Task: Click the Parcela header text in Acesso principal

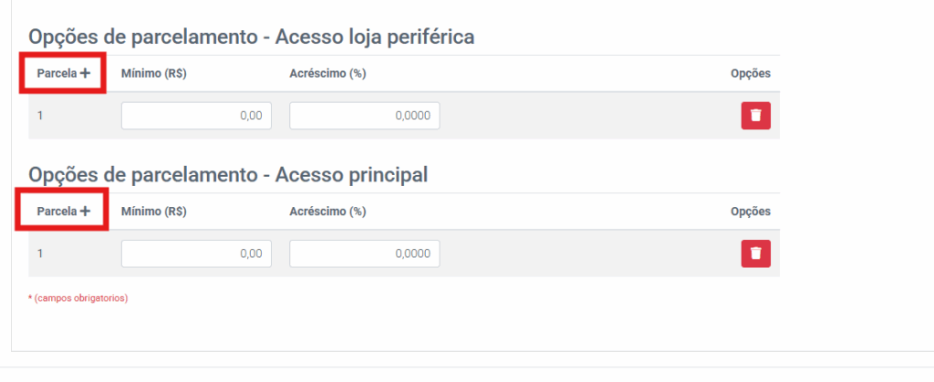Action: (57, 212)
